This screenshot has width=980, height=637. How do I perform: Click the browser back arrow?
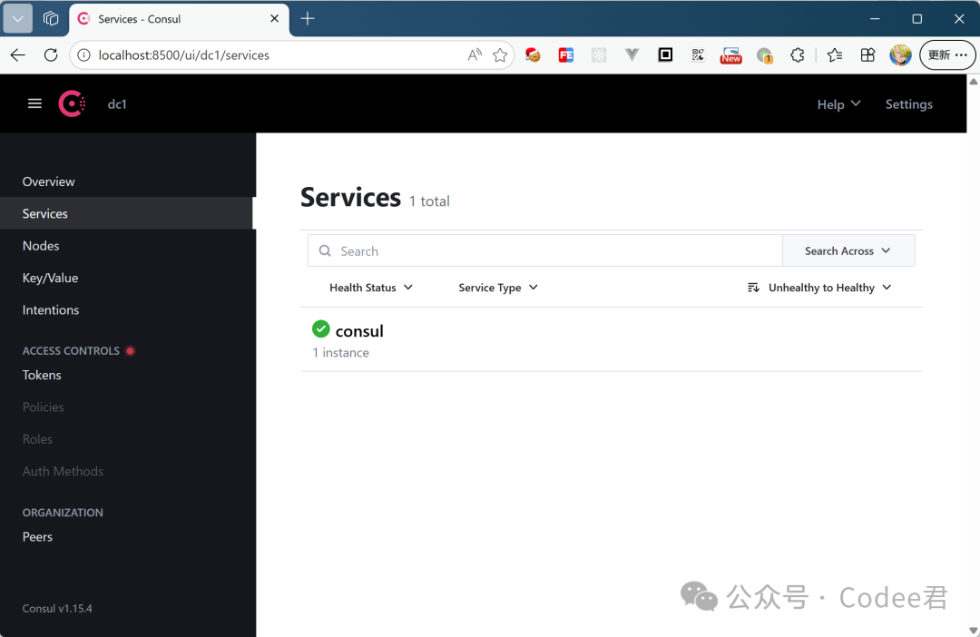click(18, 55)
